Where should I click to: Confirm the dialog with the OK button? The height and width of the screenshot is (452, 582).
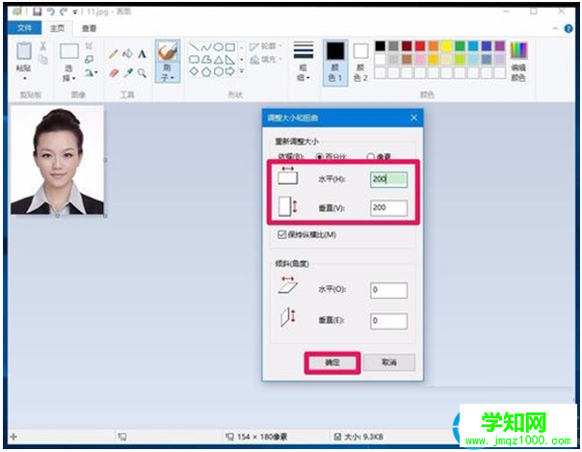[332, 362]
